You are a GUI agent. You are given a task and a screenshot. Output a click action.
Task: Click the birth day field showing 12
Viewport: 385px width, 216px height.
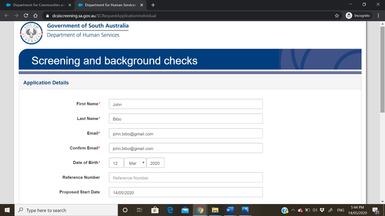tap(116, 163)
